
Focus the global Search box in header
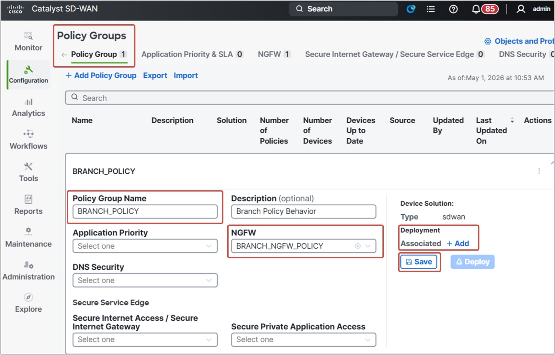pos(343,9)
